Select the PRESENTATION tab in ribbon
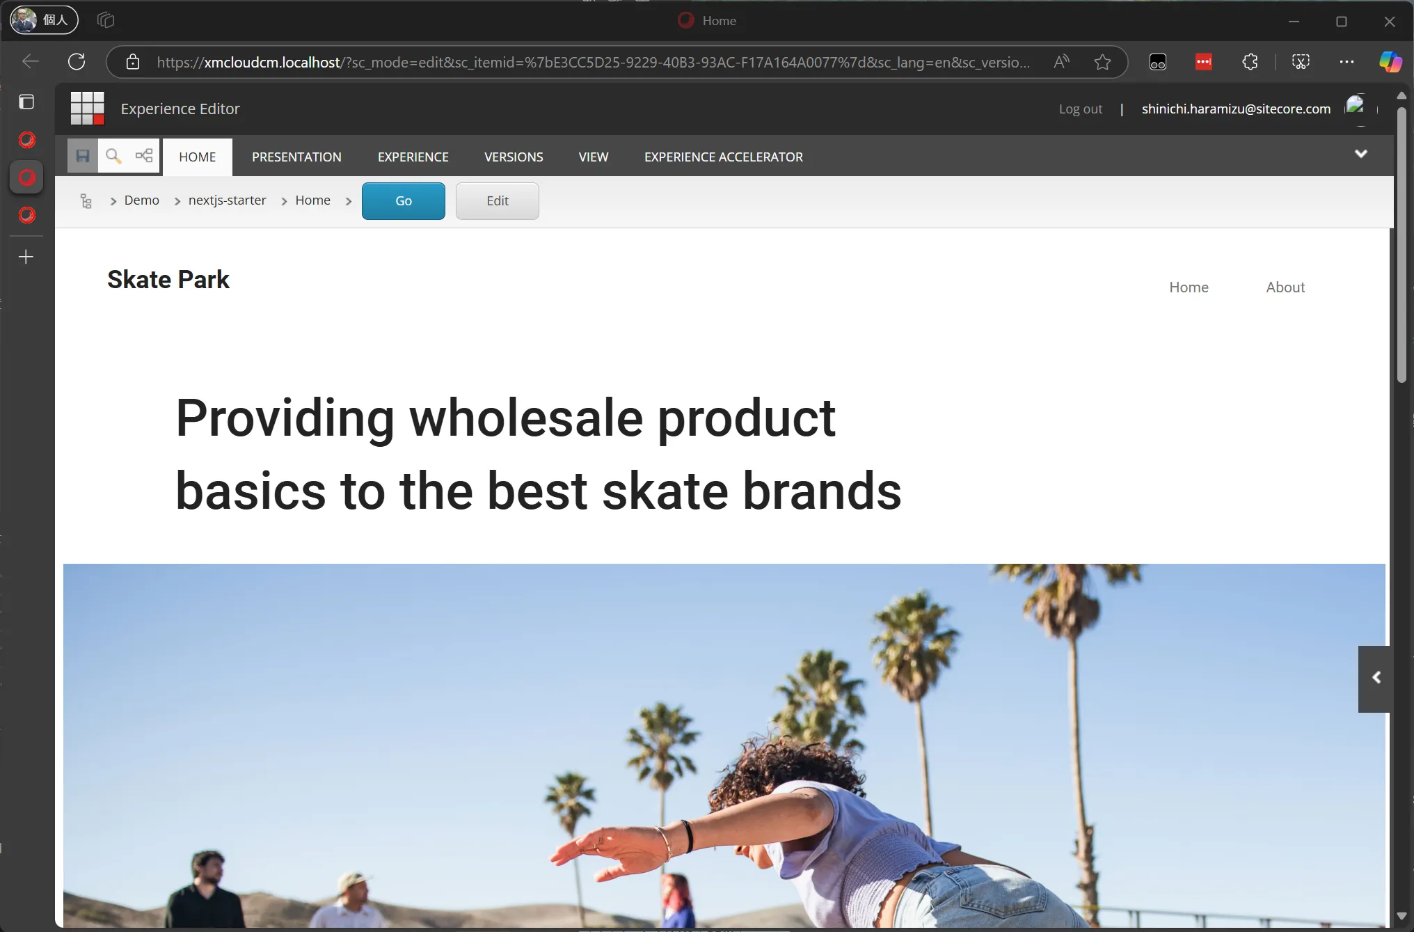Viewport: 1414px width, 932px height. [296, 156]
